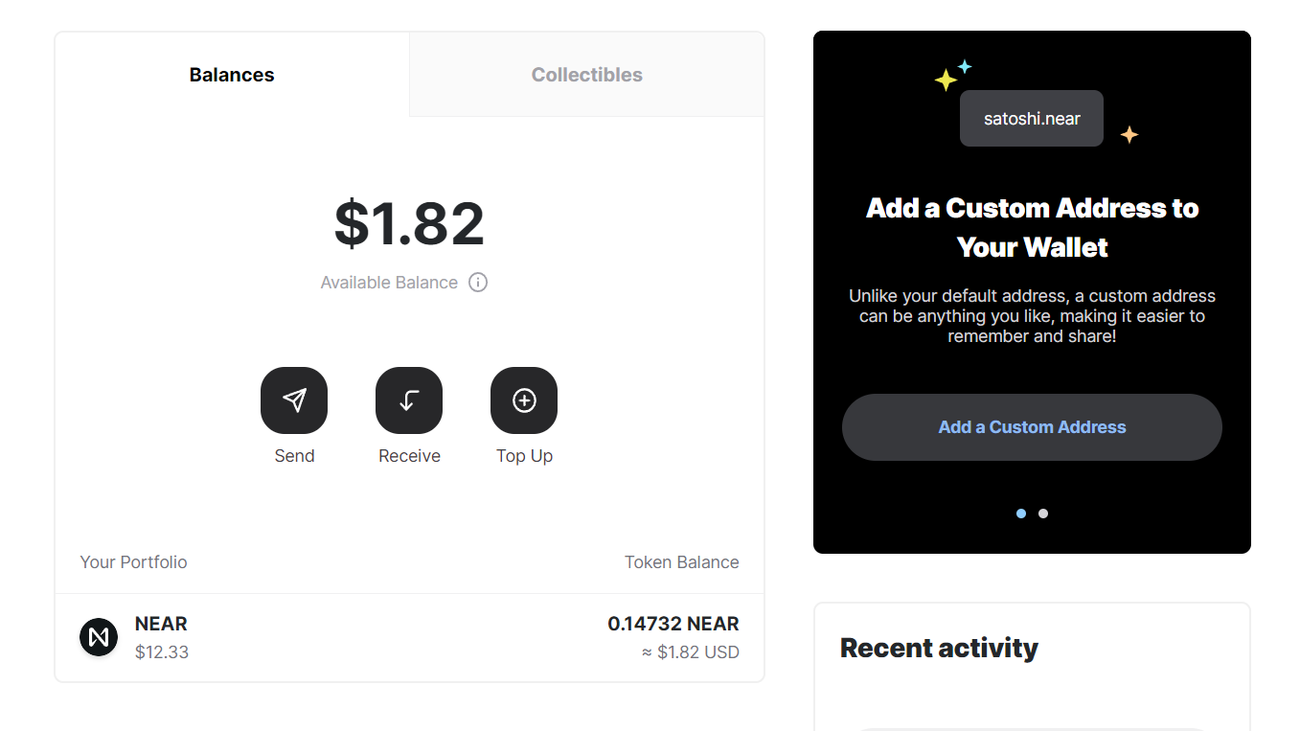Select the Balances tab
Image resolution: width=1300 pixels, height=731 pixels.
232,75
